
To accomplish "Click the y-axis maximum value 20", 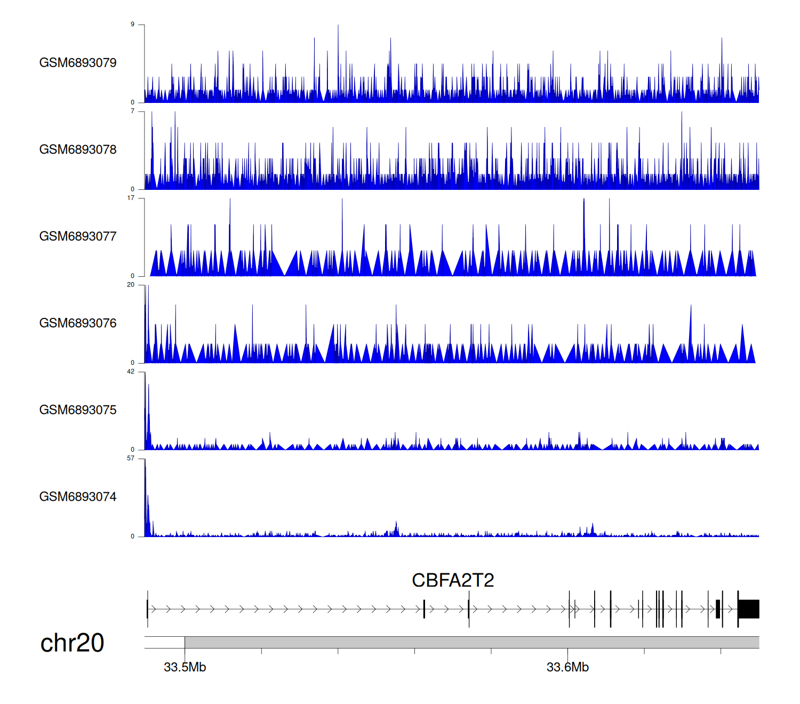I will click(131, 285).
